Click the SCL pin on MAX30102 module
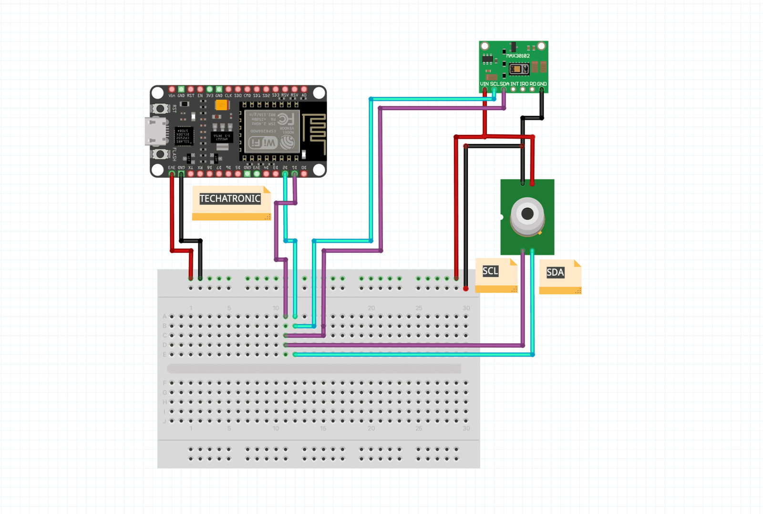The image size is (763, 514). tap(495, 89)
